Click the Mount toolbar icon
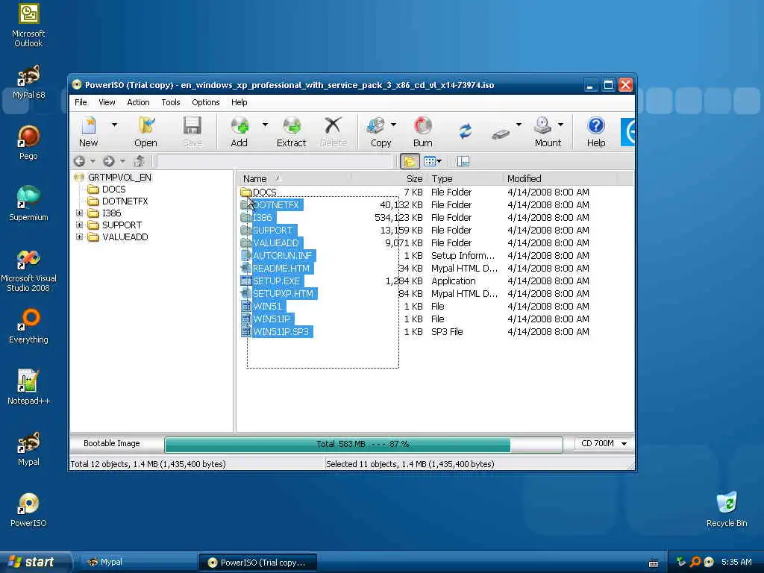Image resolution: width=764 pixels, height=573 pixels. (548, 131)
